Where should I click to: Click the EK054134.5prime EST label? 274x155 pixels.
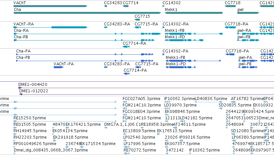[x=70, y=131]
